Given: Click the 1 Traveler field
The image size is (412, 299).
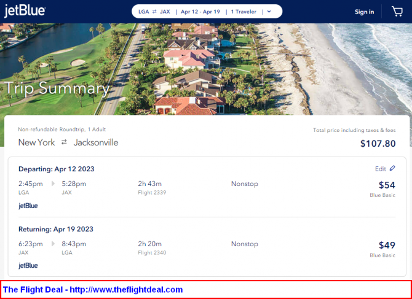Looking at the screenshot, I should (x=244, y=12).
